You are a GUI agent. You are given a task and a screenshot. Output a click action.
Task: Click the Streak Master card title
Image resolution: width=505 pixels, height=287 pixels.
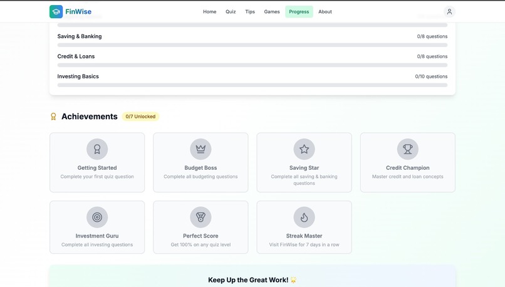[x=304, y=236]
